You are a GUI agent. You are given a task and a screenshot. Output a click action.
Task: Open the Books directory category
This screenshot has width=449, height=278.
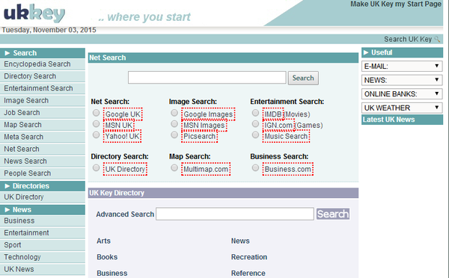(x=107, y=257)
